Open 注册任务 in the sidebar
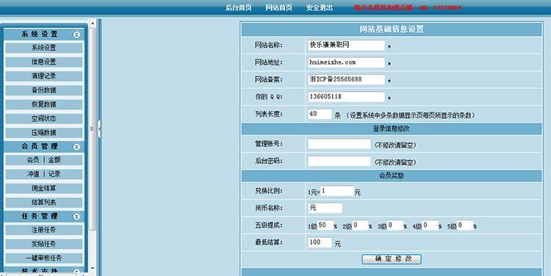Screen dimensions: 551x276 44,230
